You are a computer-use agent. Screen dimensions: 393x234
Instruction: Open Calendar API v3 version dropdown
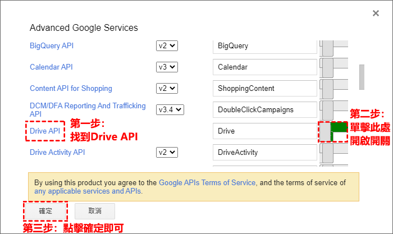pyautogui.click(x=167, y=67)
